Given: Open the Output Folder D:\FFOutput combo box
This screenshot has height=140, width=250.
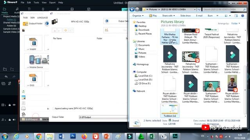Looking at the screenshot, I should click(x=103, y=117).
